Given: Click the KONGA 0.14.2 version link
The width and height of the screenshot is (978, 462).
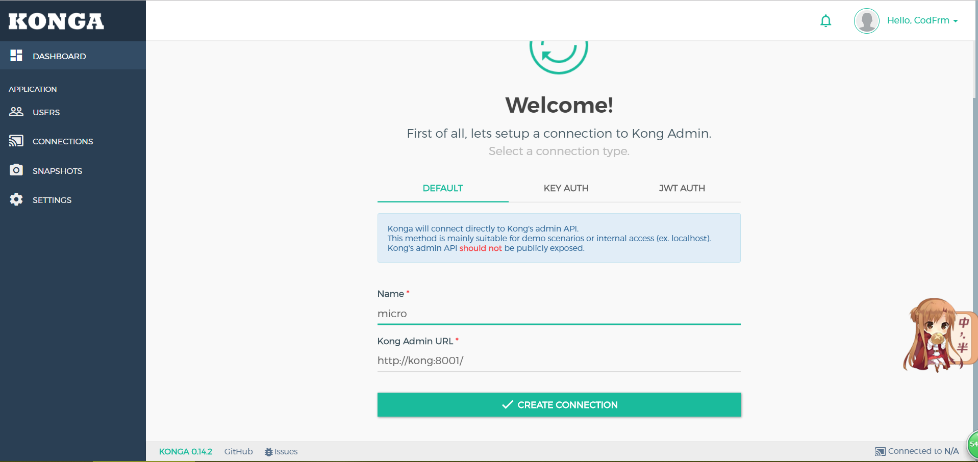Looking at the screenshot, I should click(185, 452).
